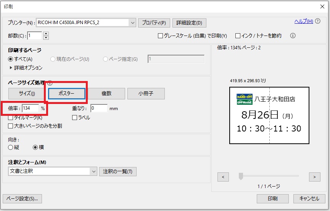Click the 倍率 scale percentage input field

[31, 108]
